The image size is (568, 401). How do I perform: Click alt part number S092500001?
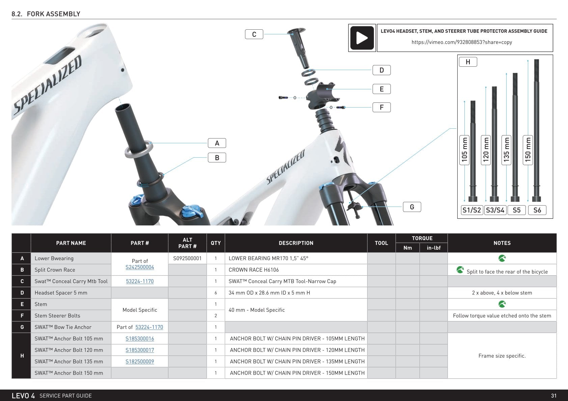187,258
